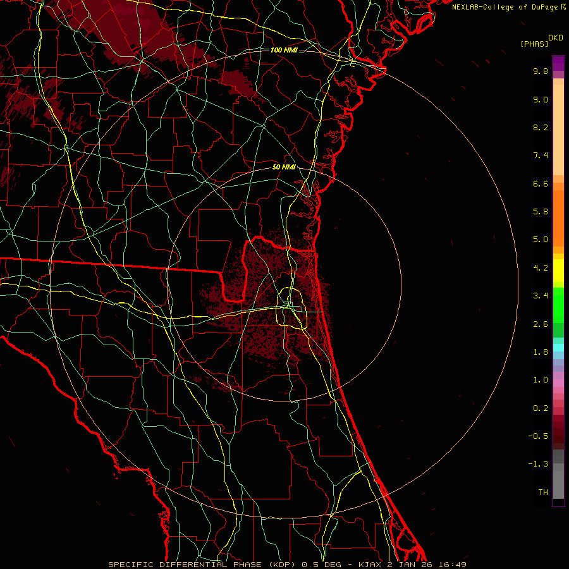The image size is (569, 569).
Task: Click the 5.0 color scale value
Action: (x=541, y=240)
